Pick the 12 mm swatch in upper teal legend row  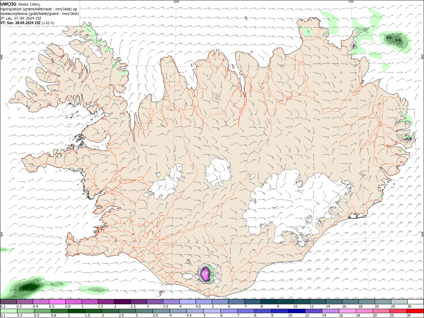pos(318,302)
